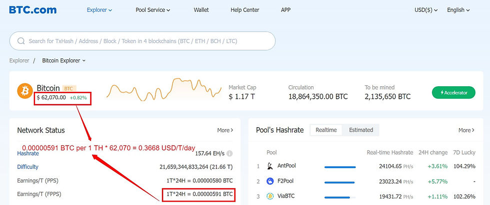Image resolution: width=490 pixels, height=205 pixels.
Task: Click the AntPool pool icon
Action: tap(270, 166)
